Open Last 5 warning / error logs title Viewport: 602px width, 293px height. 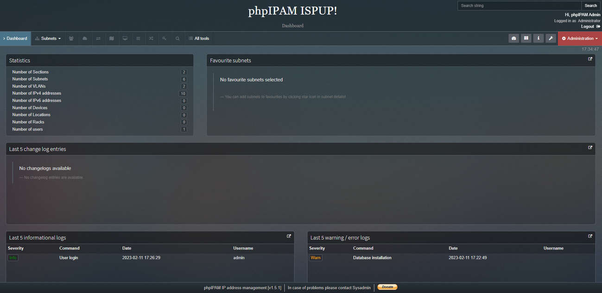[340, 237]
